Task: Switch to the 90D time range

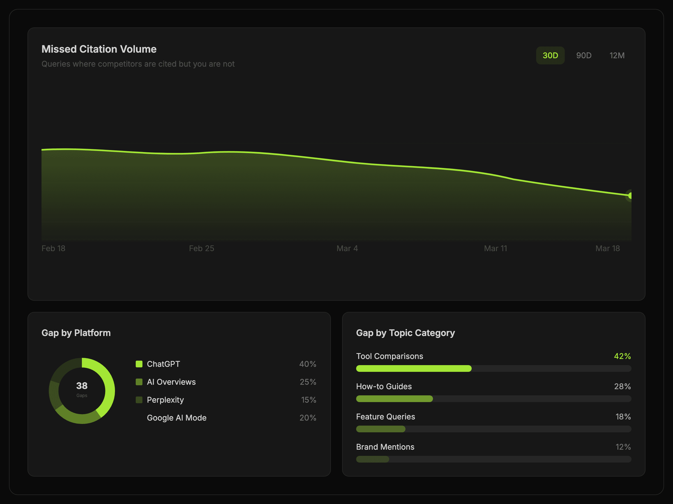Action: tap(584, 55)
